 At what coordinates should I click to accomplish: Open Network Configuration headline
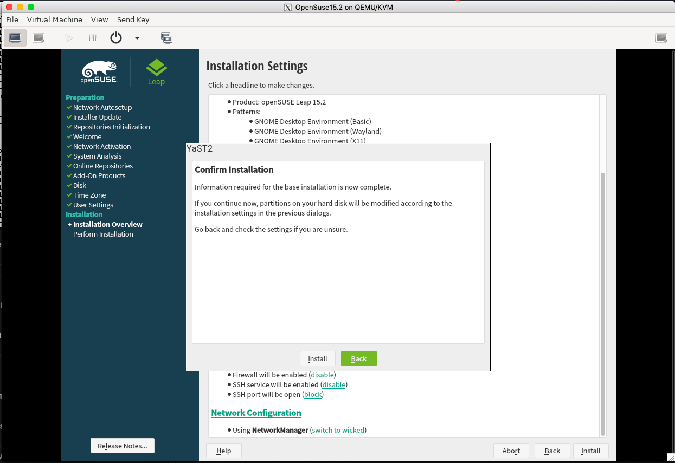256,413
